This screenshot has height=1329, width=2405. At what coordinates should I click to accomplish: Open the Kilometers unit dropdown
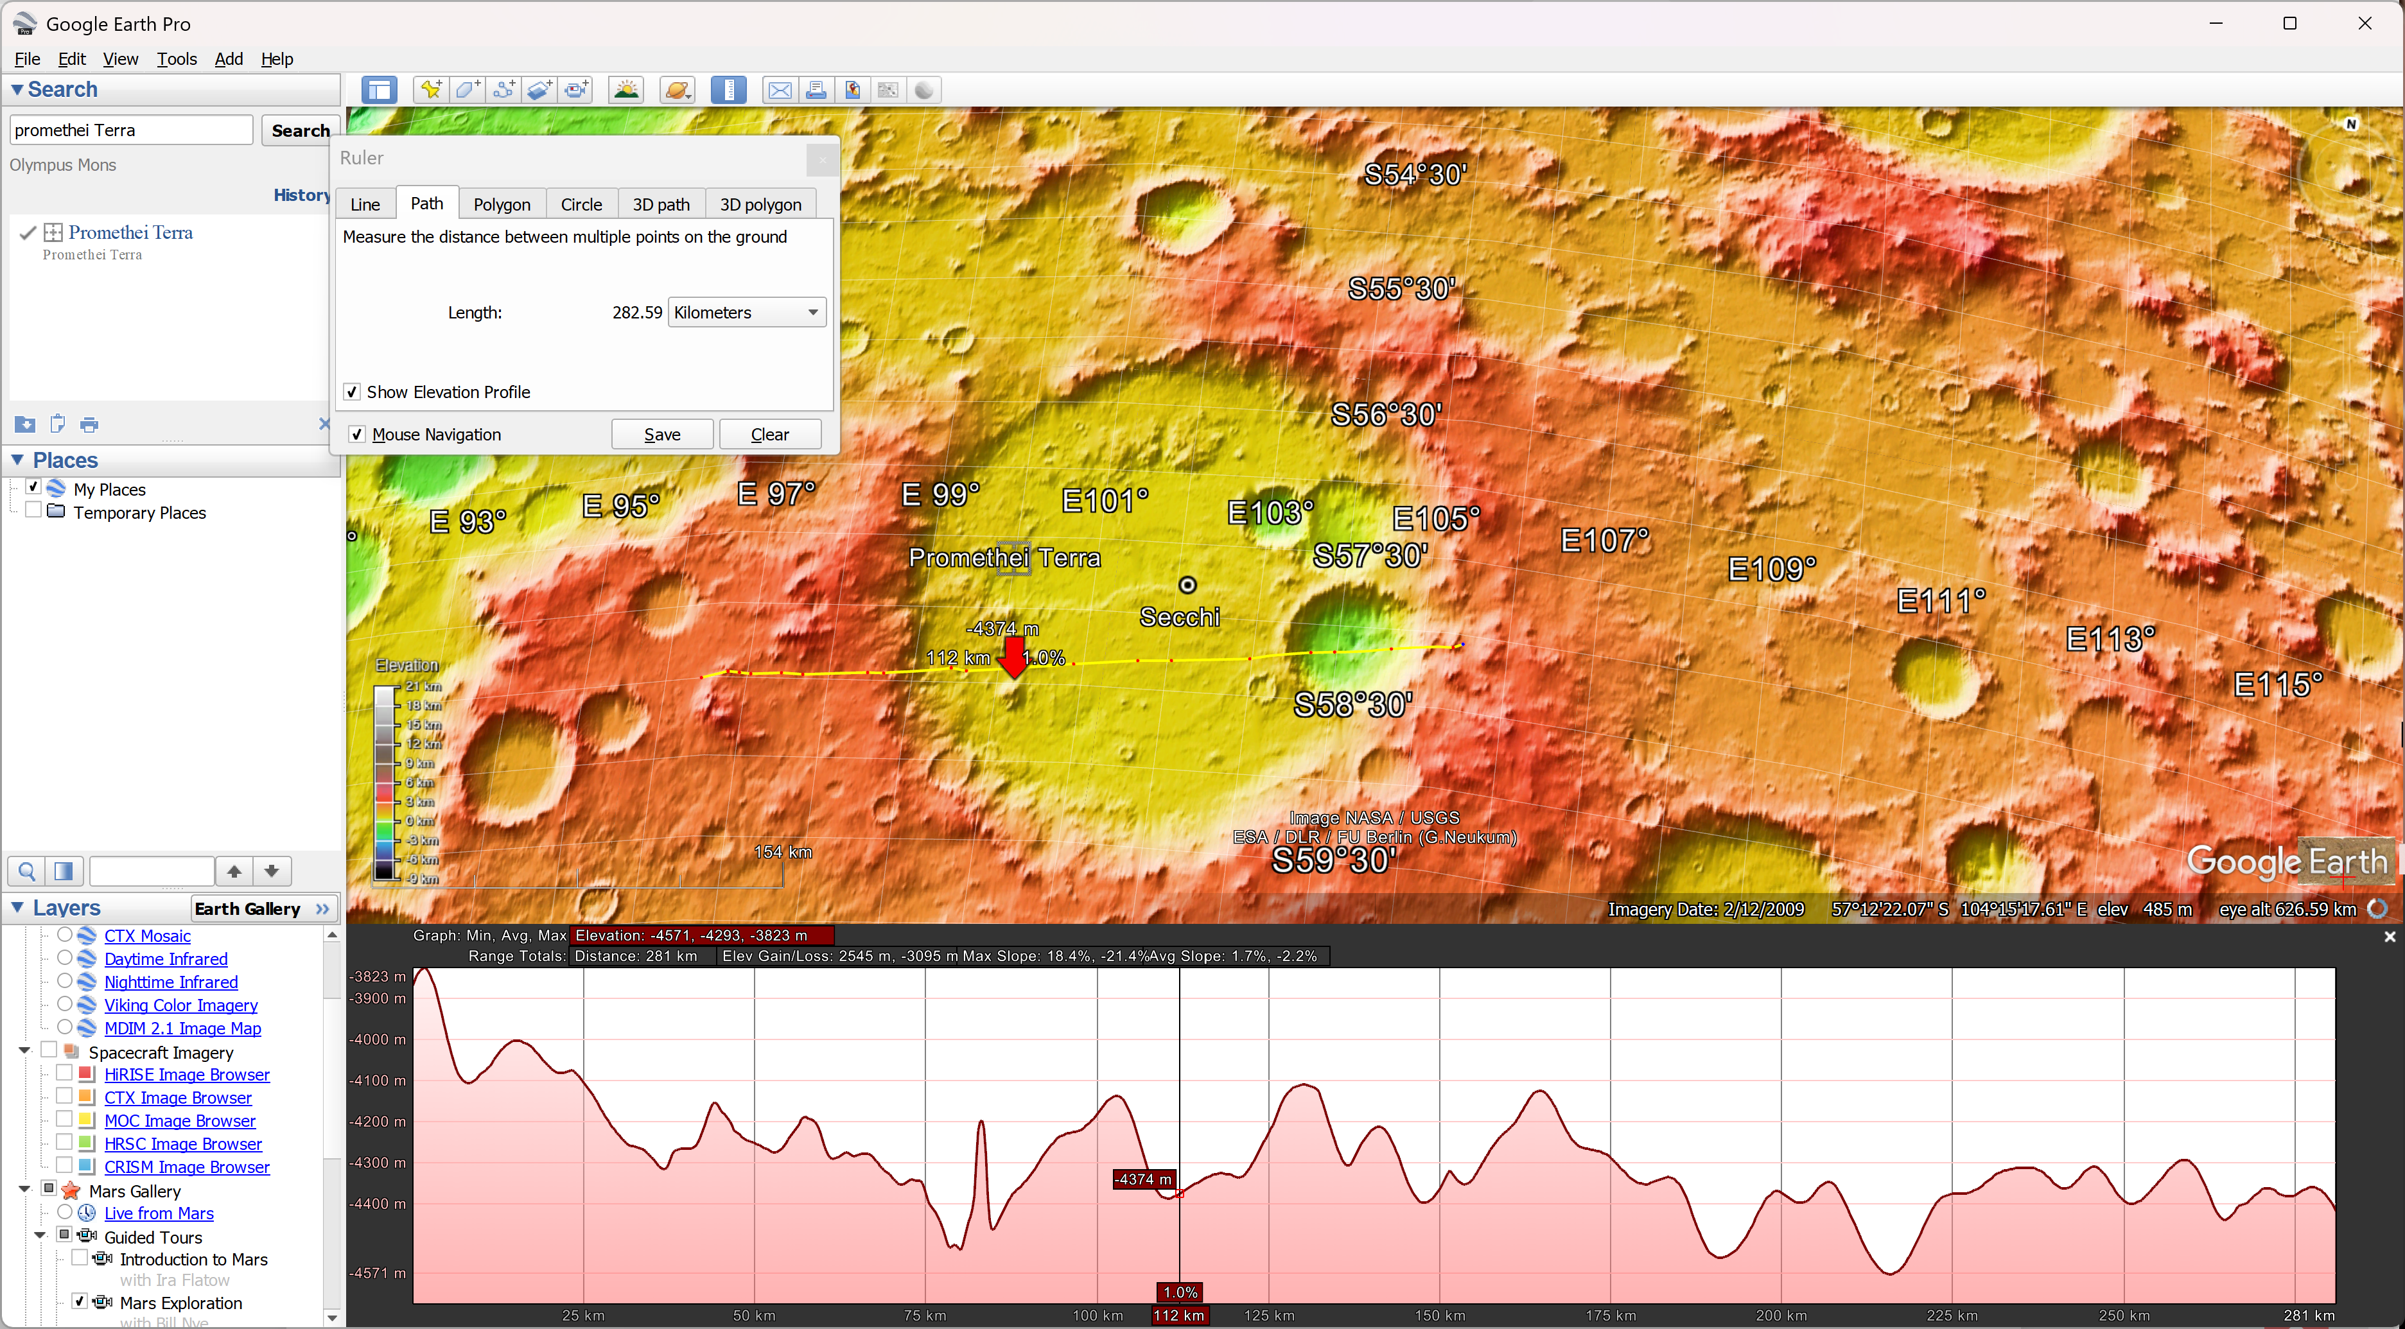(x=747, y=313)
